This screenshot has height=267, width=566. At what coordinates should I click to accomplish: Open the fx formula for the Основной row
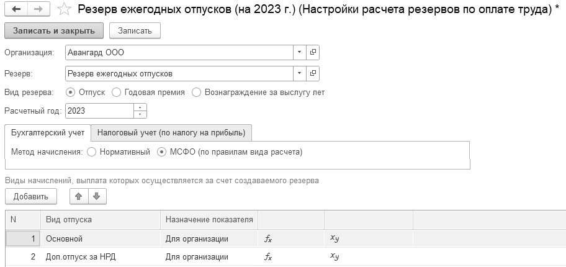268,239
